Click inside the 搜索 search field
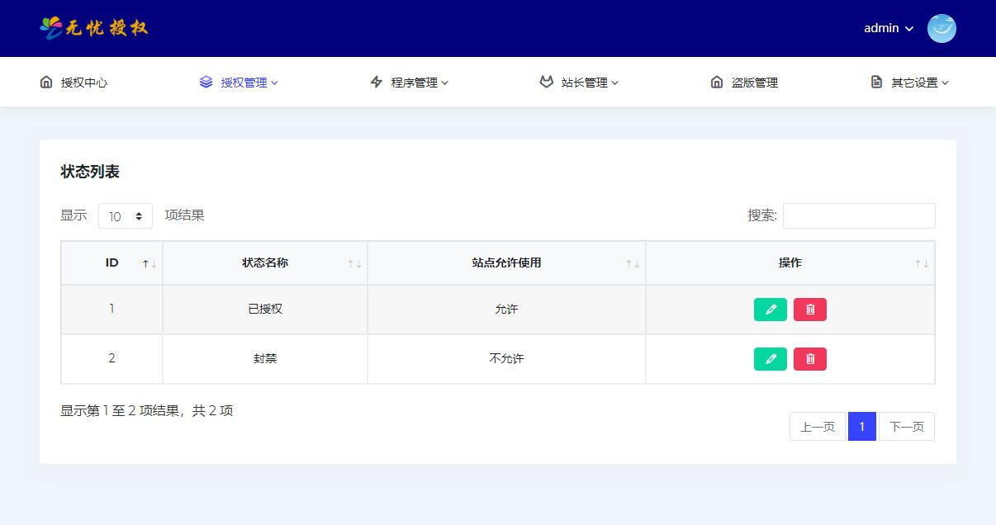The image size is (996, 525). click(859, 215)
